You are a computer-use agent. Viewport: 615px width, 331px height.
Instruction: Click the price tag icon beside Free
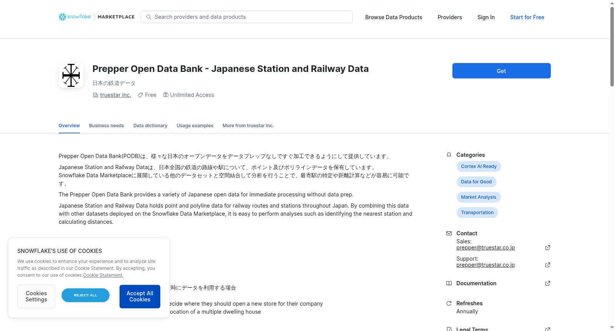(x=140, y=95)
